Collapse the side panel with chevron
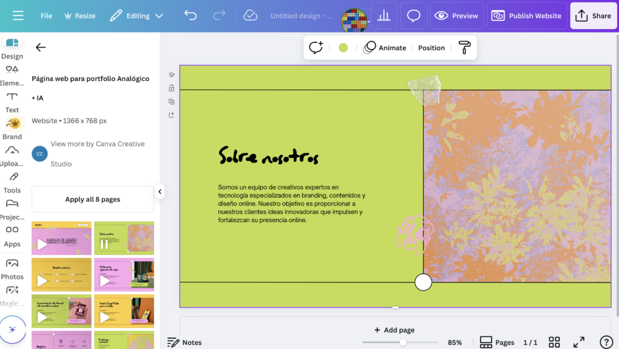Screen dimensions: 619x349 coord(160,192)
